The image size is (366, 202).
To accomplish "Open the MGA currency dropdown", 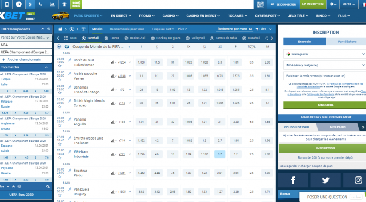I will pyautogui.click(x=325, y=65).
